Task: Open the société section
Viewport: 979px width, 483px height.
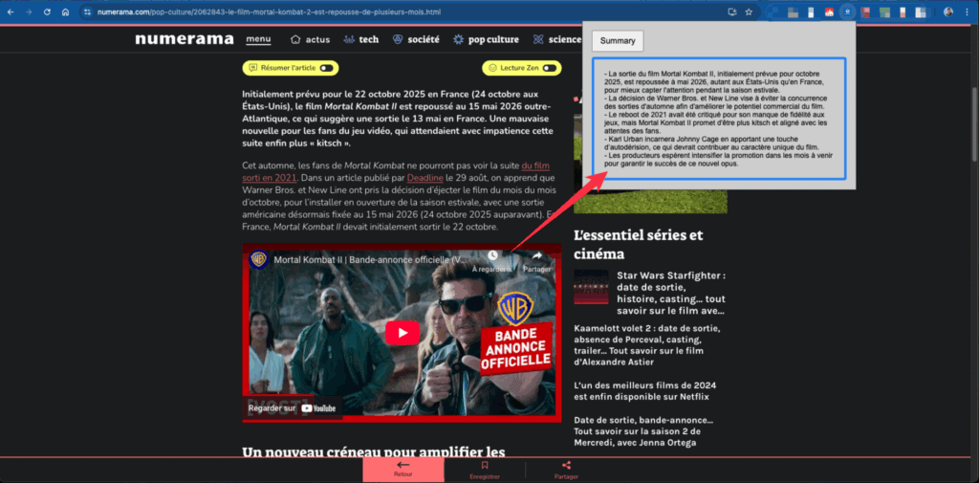Action: pos(424,39)
